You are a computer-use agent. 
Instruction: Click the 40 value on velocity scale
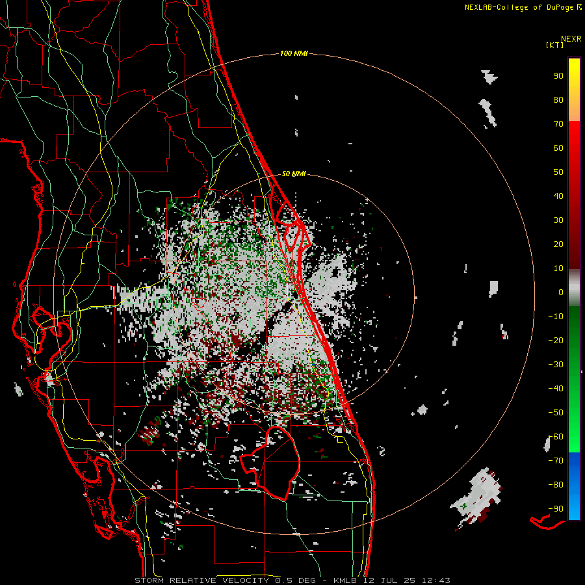(558, 196)
